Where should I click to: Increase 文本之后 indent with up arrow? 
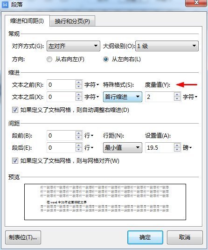pyautogui.click(x=79, y=95)
